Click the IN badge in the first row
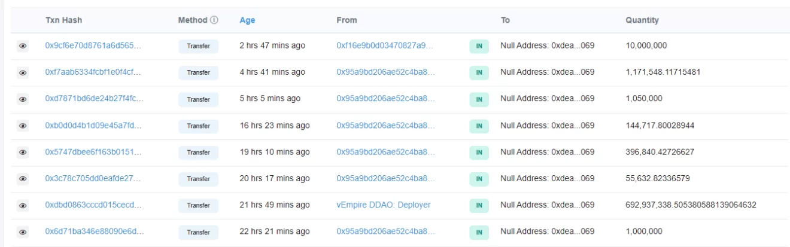This screenshot has width=790, height=247. 479,46
